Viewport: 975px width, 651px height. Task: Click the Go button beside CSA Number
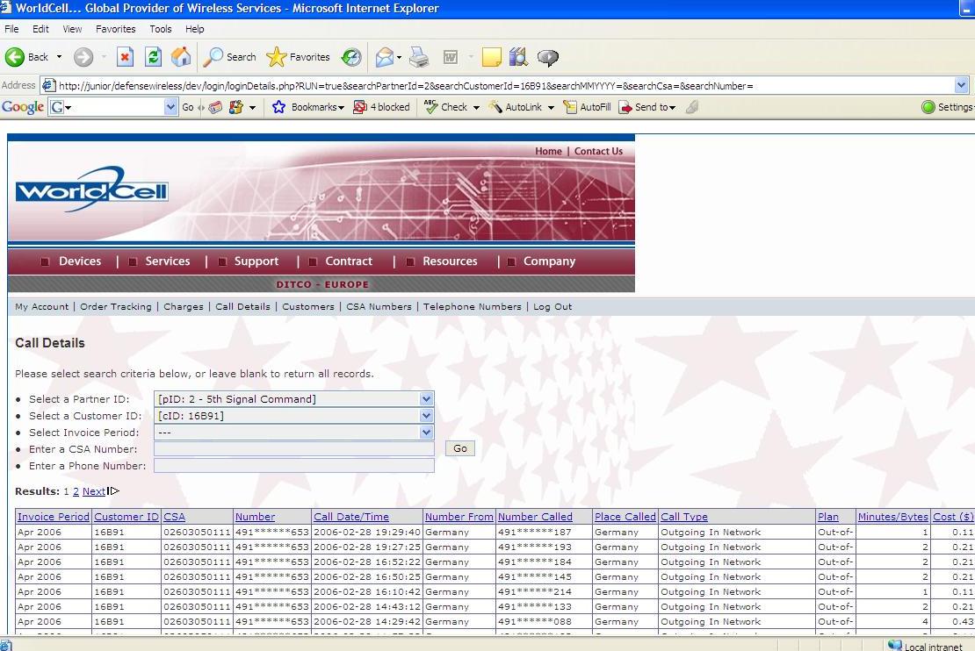point(460,448)
